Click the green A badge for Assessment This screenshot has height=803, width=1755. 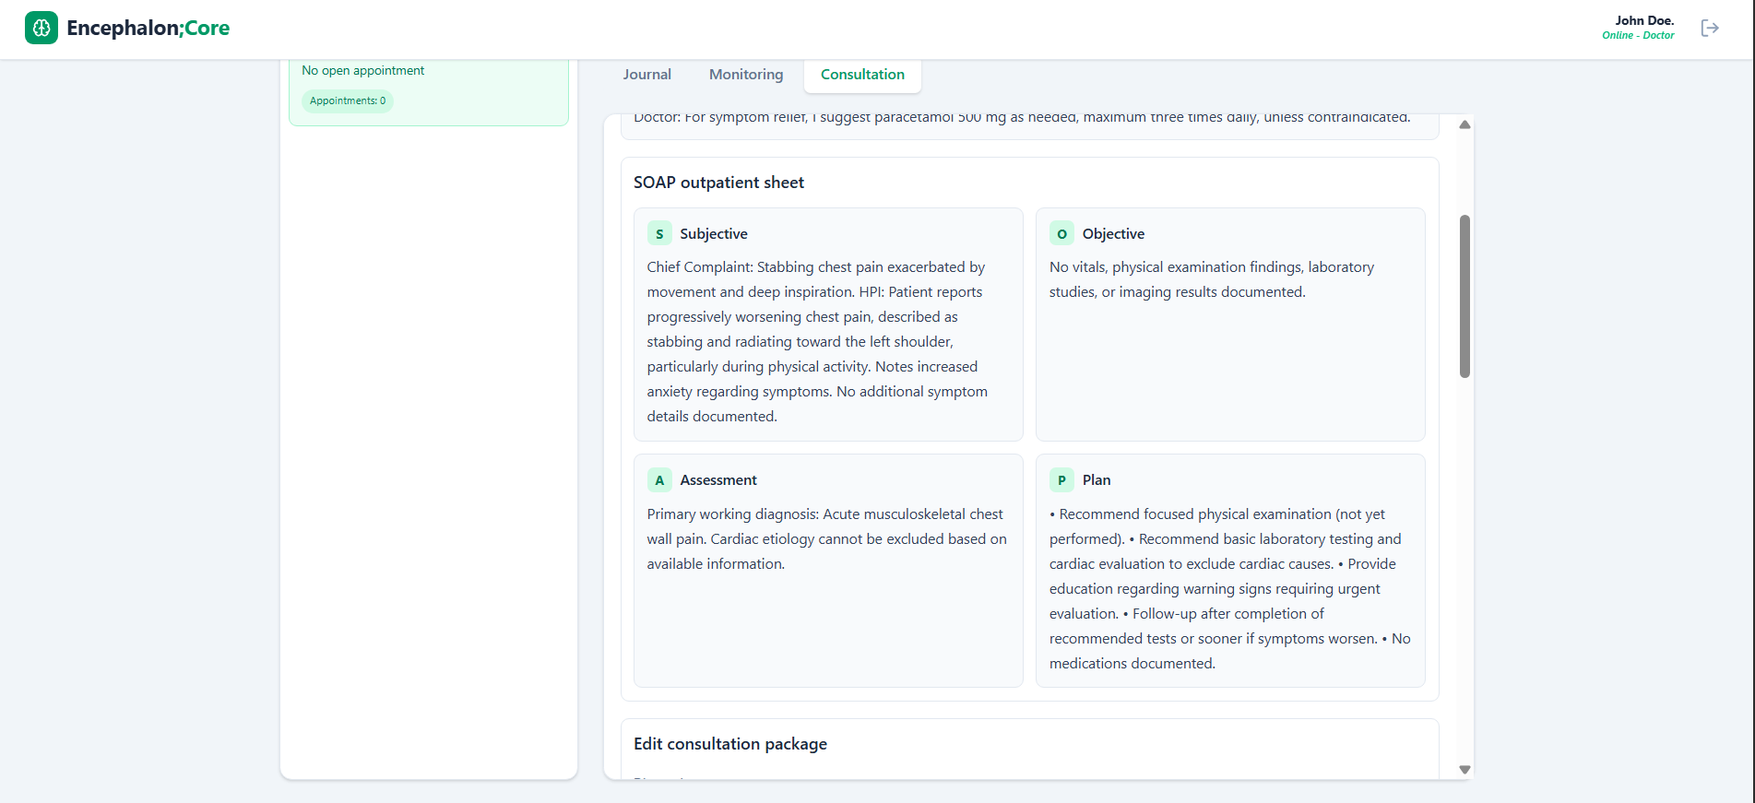pyautogui.click(x=658, y=480)
